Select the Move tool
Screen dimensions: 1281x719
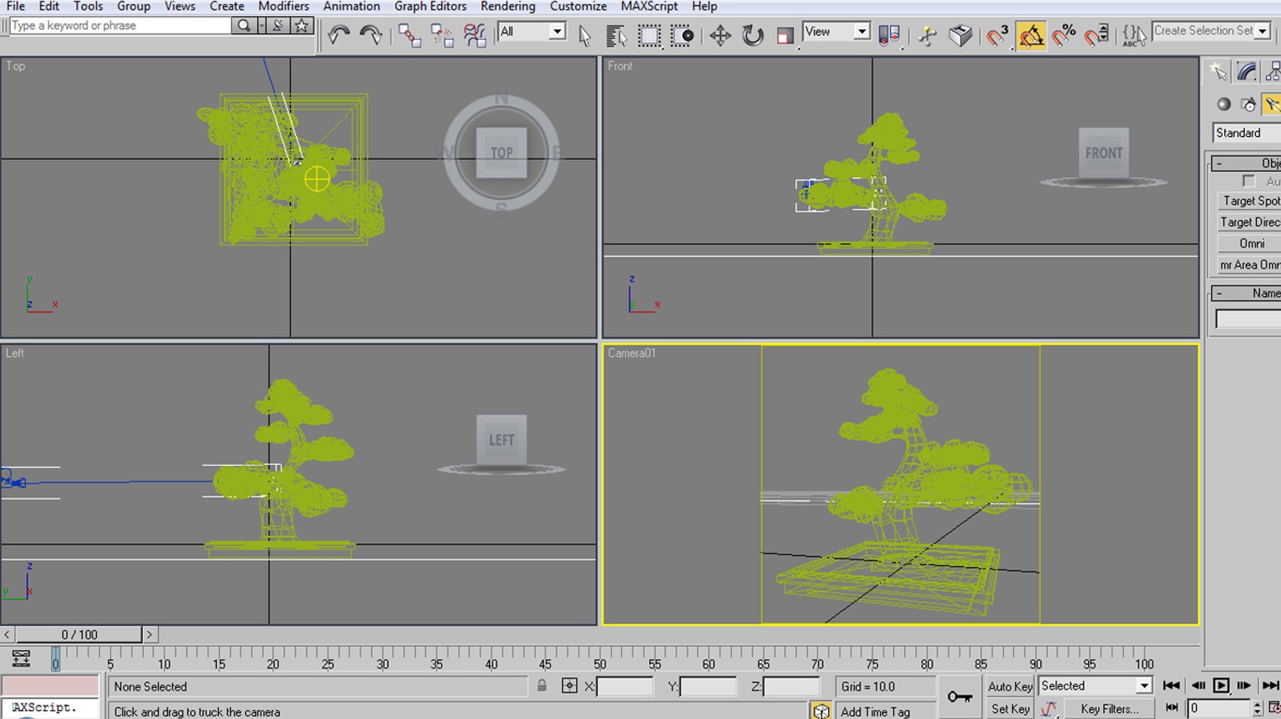pyautogui.click(x=720, y=35)
